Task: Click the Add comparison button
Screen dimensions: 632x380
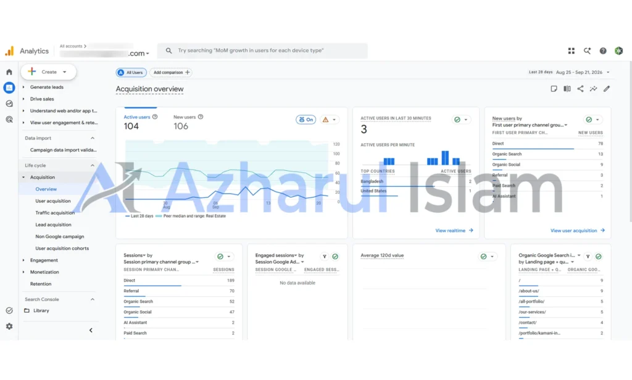Action: (171, 73)
